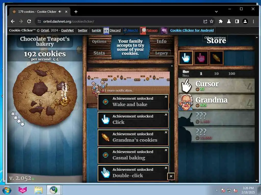Image resolution: width=261 pixels, height=195 pixels.
Task: Close all notifications with bottom X button
Action: [171, 176]
